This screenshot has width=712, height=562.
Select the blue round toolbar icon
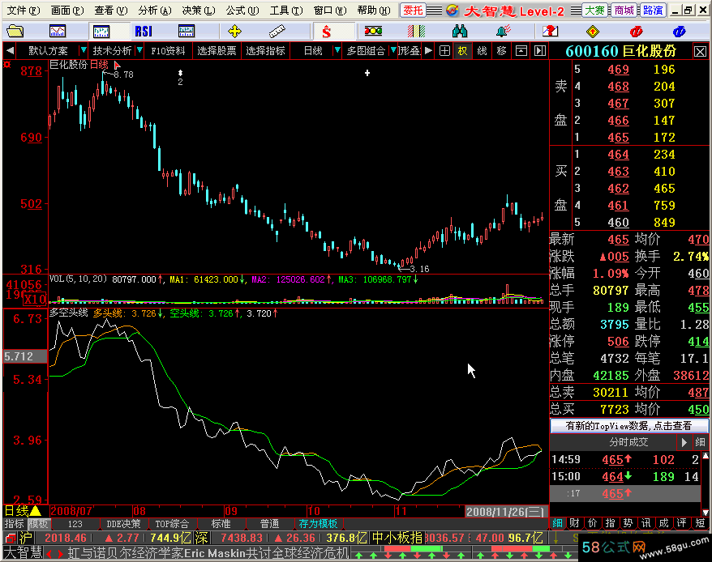coord(679,32)
